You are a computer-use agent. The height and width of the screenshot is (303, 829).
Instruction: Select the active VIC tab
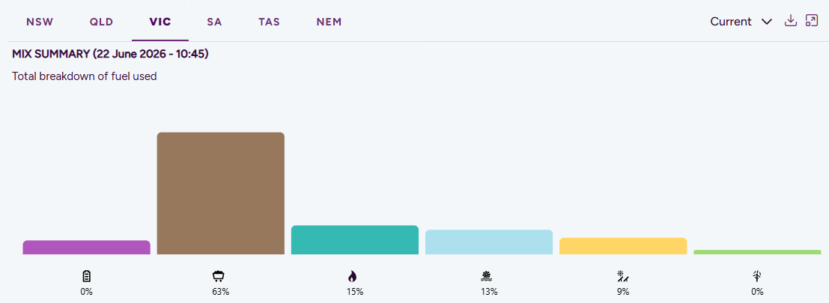160,22
